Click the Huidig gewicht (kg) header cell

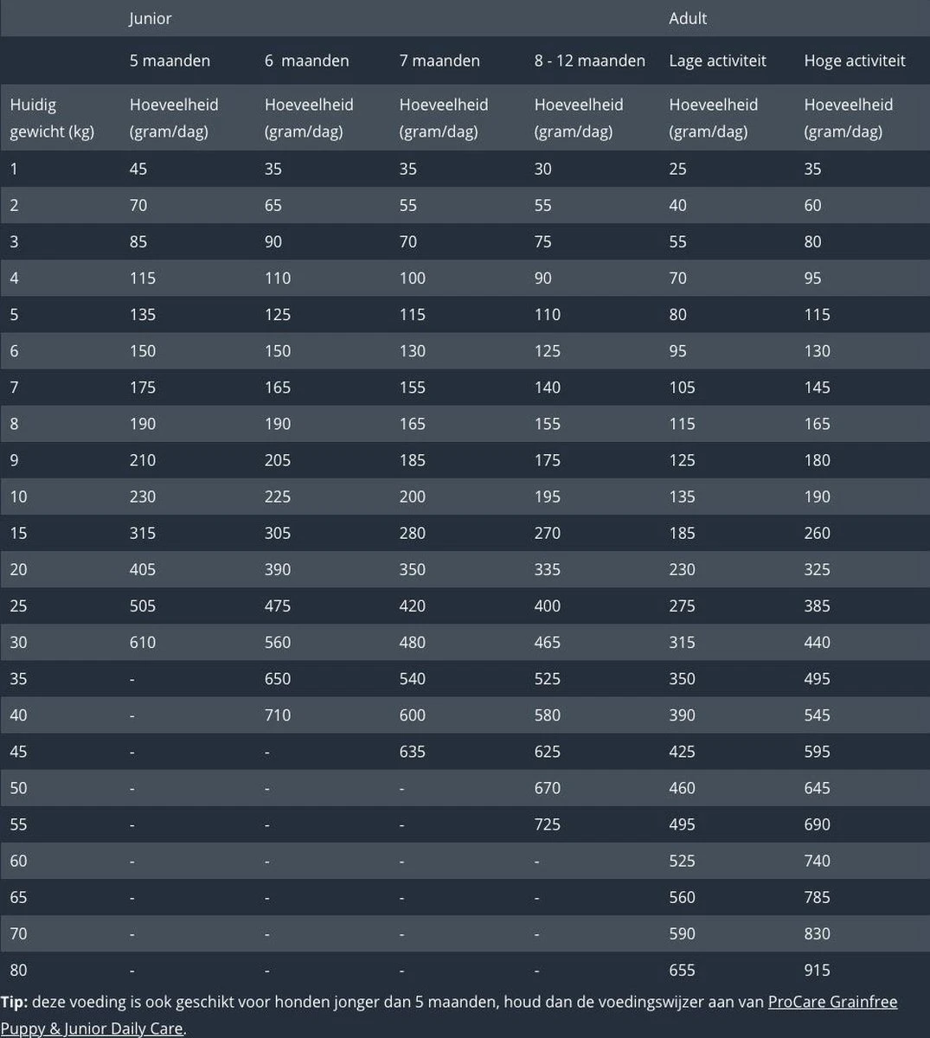pos(52,118)
